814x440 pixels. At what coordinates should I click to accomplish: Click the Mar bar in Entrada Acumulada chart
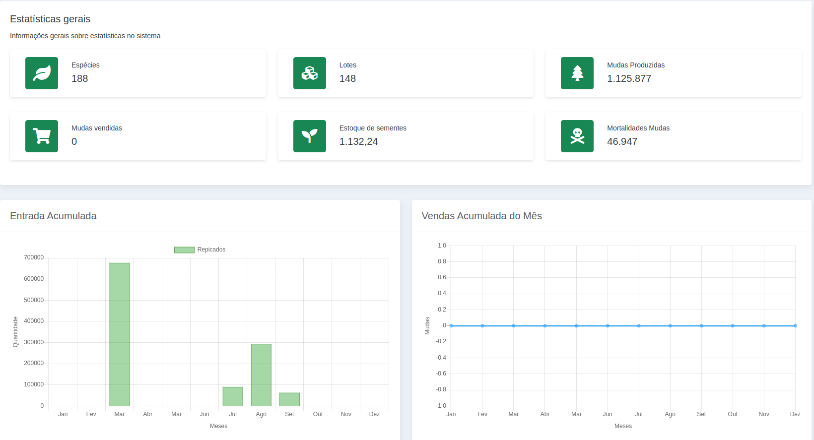120,334
